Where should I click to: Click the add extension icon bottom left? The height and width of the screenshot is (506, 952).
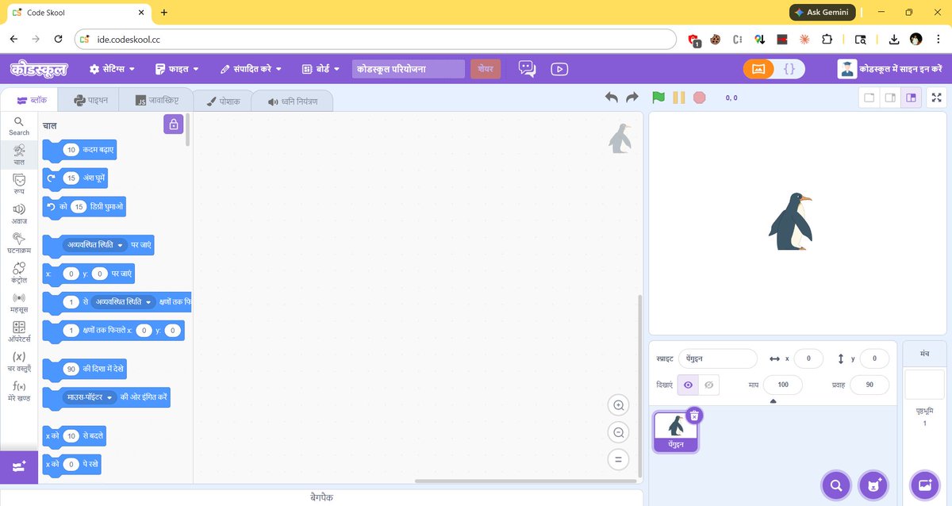point(18,466)
